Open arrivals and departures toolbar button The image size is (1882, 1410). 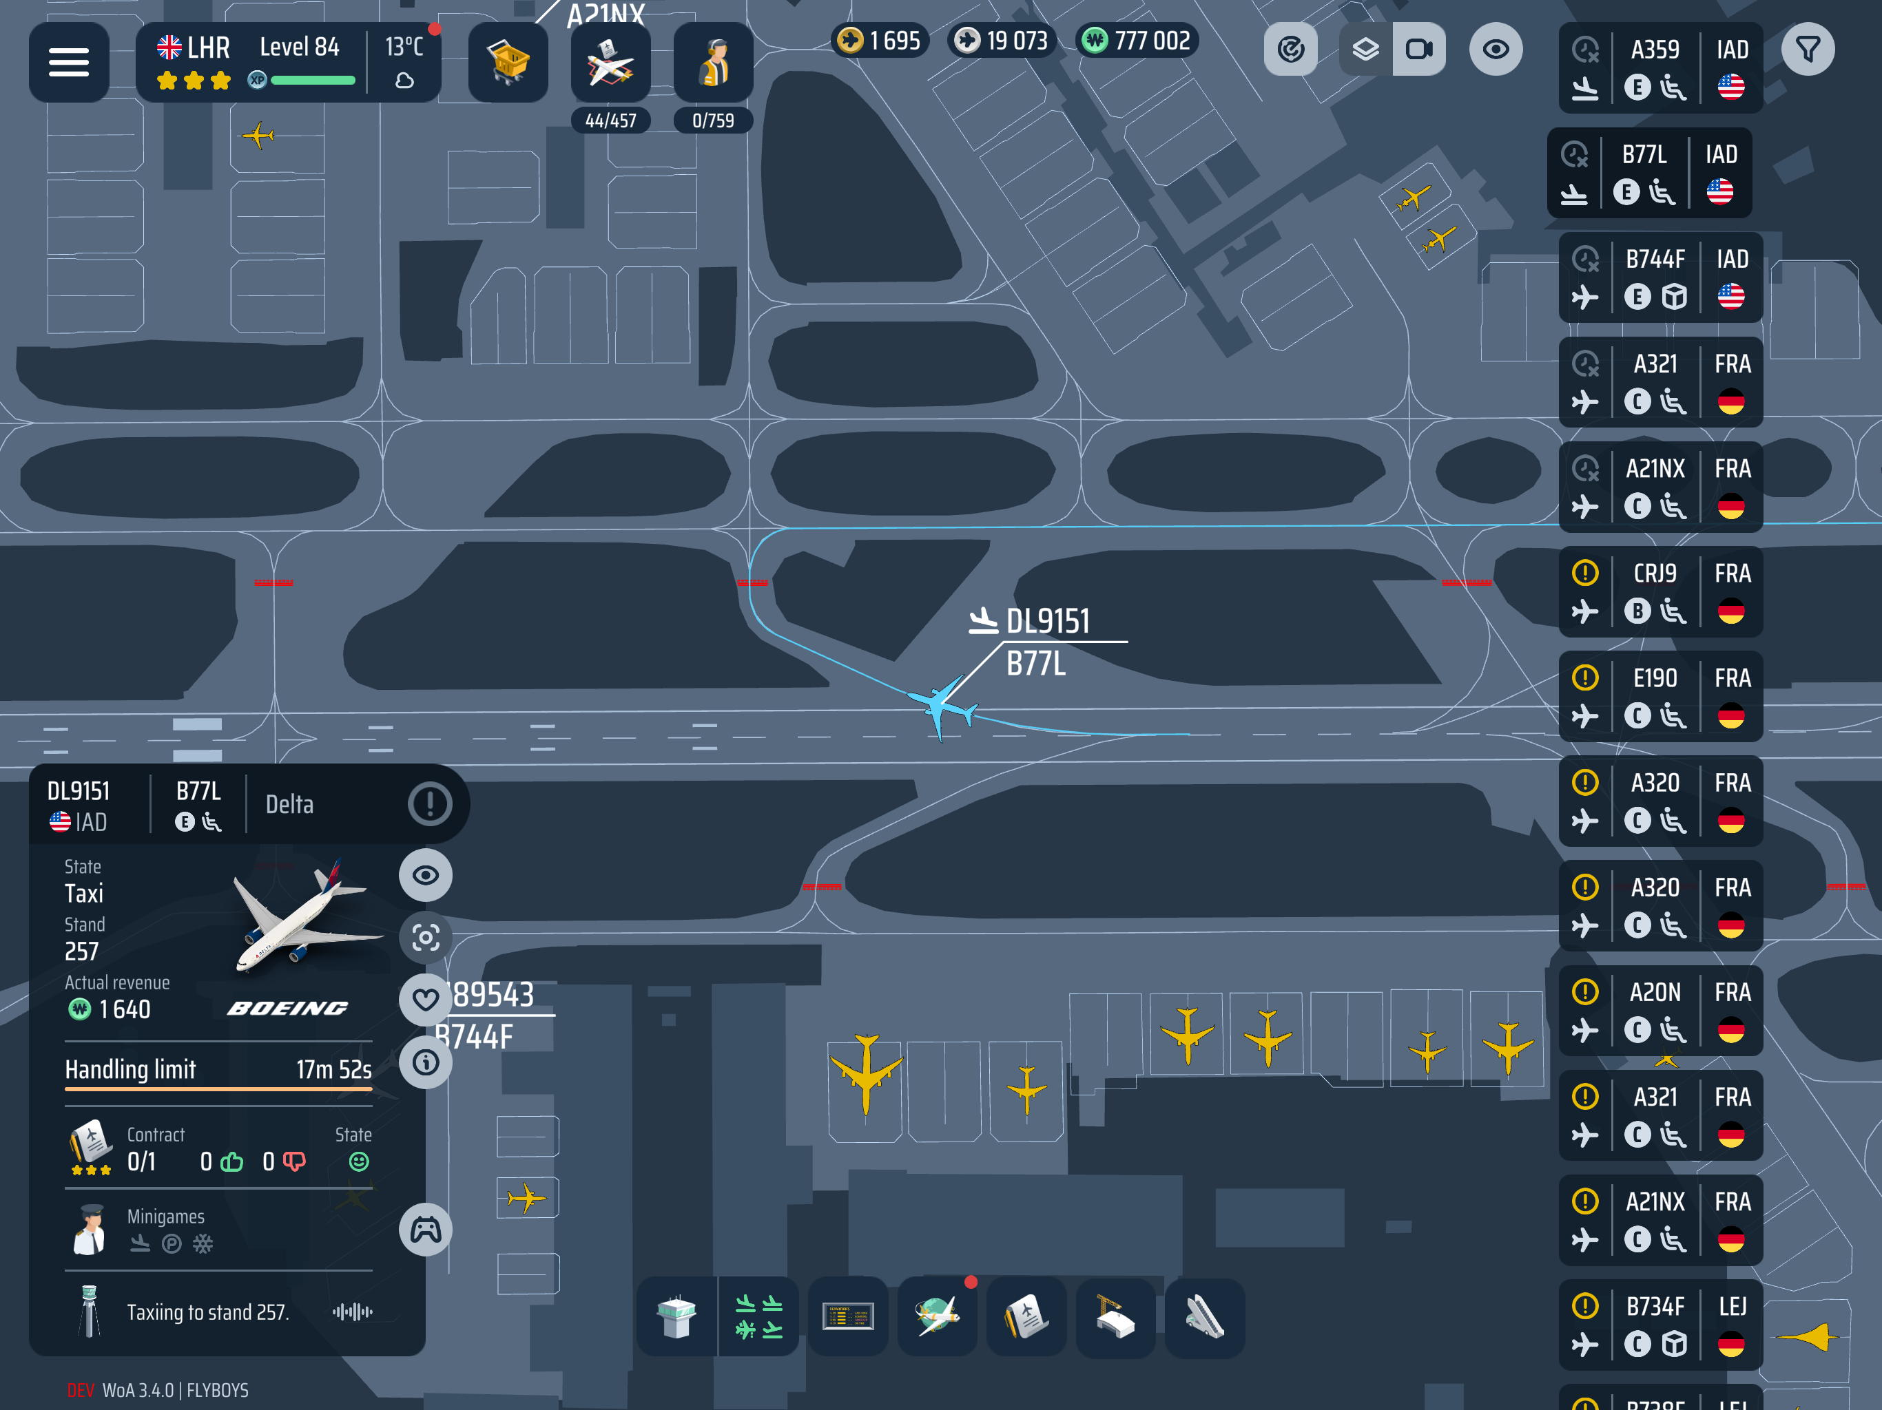pyautogui.click(x=759, y=1316)
